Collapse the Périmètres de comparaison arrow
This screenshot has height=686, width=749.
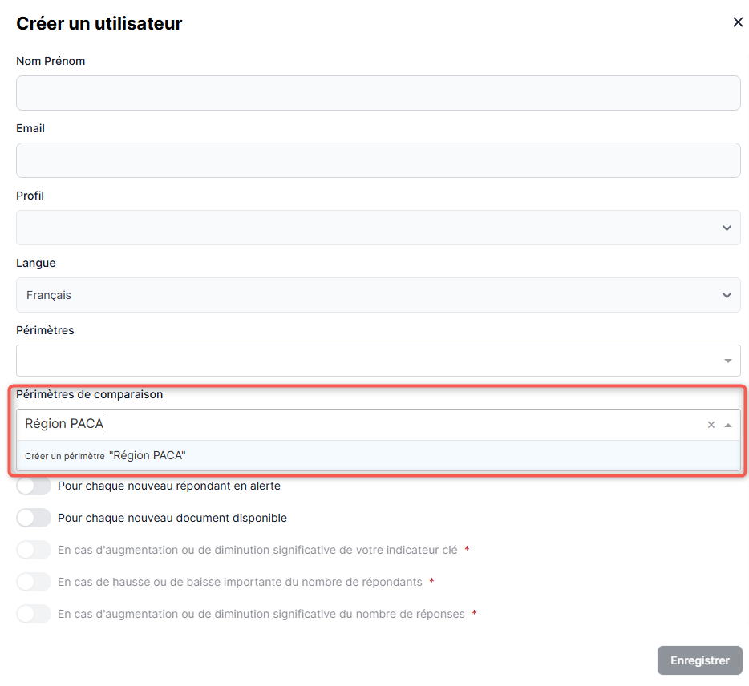click(728, 425)
